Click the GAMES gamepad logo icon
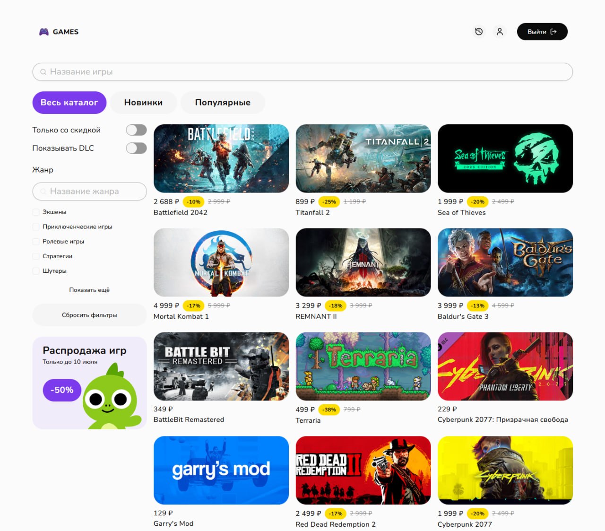The height and width of the screenshot is (531, 605). click(x=44, y=32)
